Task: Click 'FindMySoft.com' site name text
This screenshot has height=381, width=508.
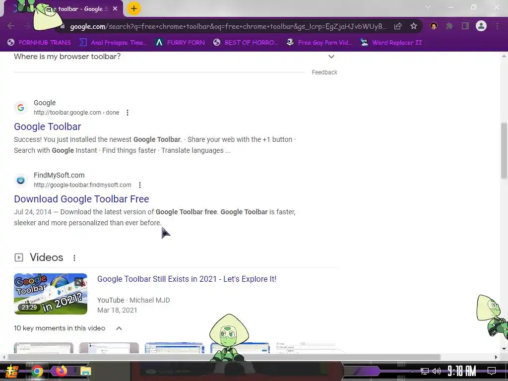Action: [59, 175]
